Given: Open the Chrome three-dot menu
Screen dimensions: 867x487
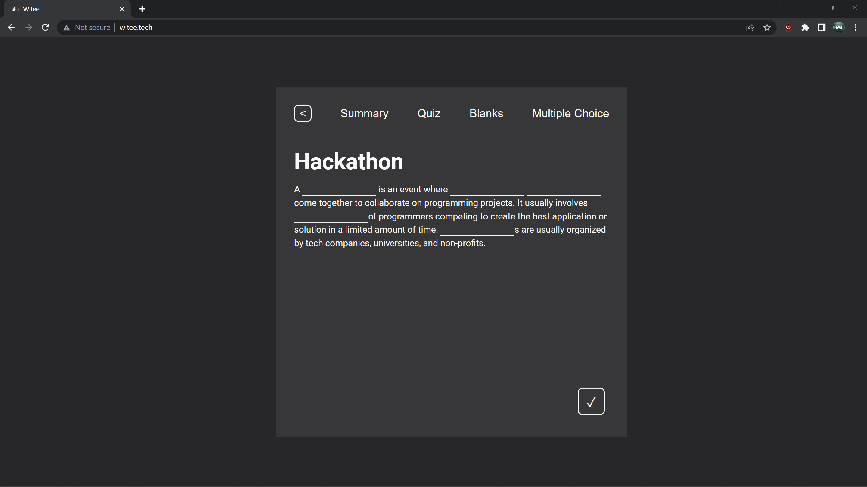Looking at the screenshot, I should coord(855,28).
